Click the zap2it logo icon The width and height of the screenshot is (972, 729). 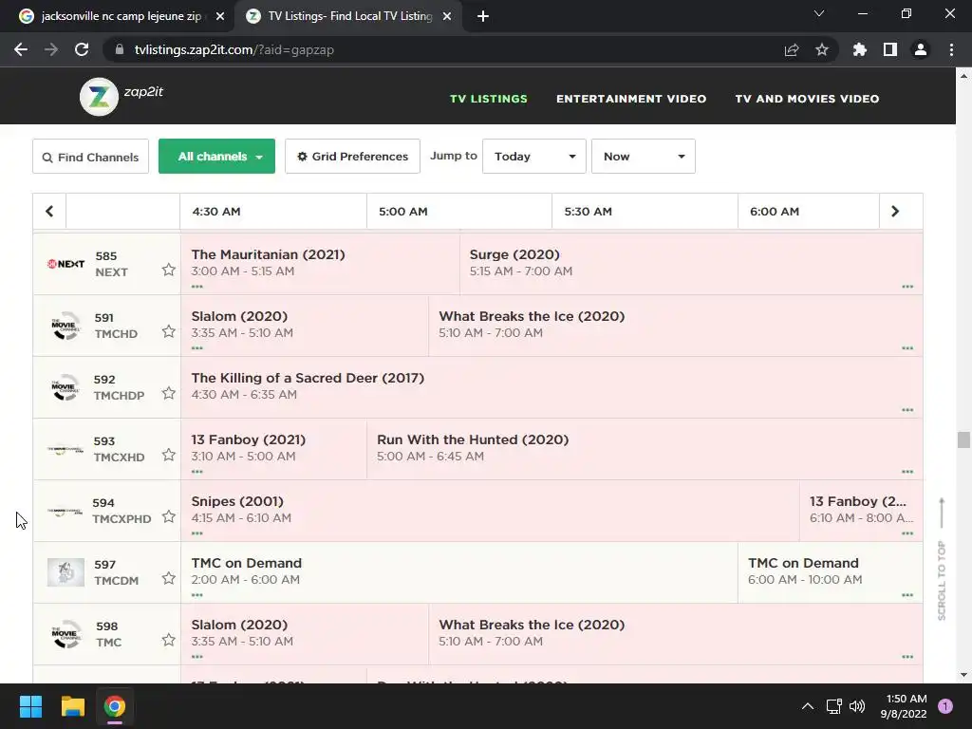[99, 97]
